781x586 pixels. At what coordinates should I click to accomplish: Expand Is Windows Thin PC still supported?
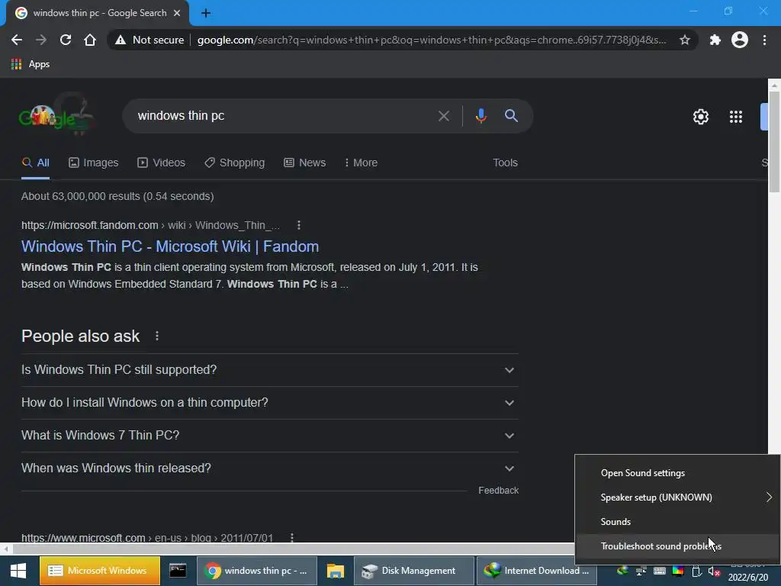269,370
